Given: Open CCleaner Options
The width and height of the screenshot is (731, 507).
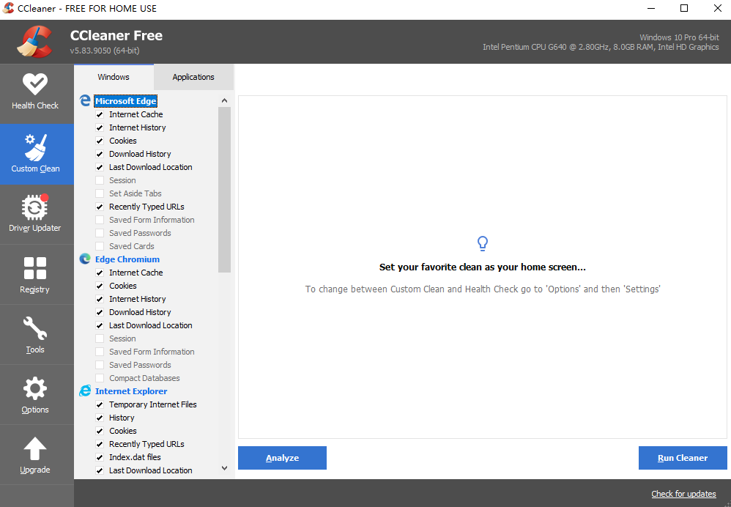Looking at the screenshot, I should coord(36,394).
